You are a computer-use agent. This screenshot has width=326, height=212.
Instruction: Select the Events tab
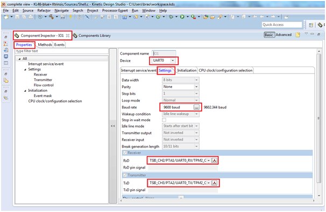pyautogui.click(x=59, y=45)
